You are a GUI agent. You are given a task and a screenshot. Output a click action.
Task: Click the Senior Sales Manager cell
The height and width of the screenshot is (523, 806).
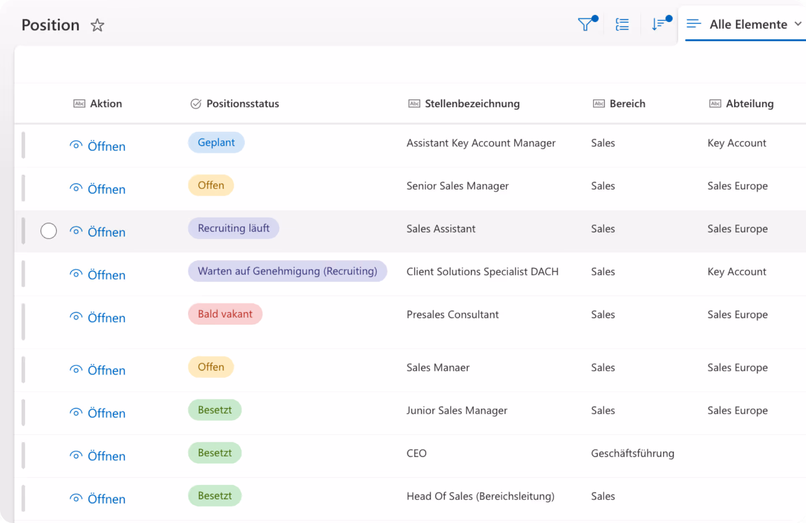[457, 186]
